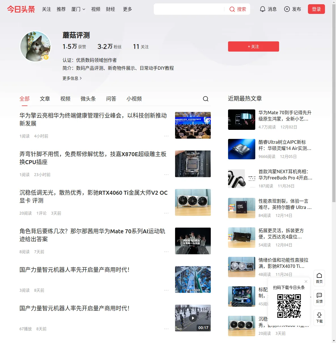This screenshot has height=343, width=336.
Task: Go to 关注 in top navigation
Action: click(46, 9)
